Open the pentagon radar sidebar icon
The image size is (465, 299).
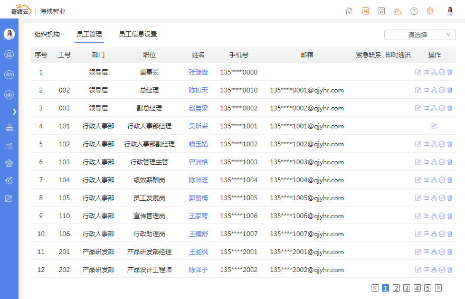click(x=9, y=163)
